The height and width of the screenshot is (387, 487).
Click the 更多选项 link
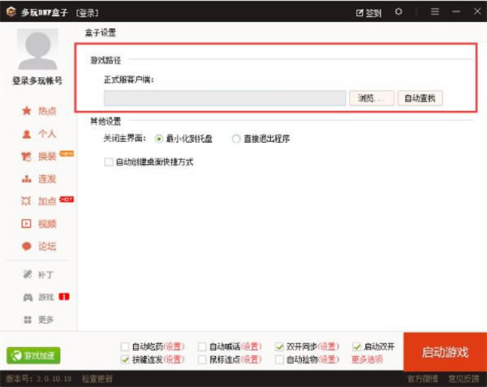click(x=367, y=359)
